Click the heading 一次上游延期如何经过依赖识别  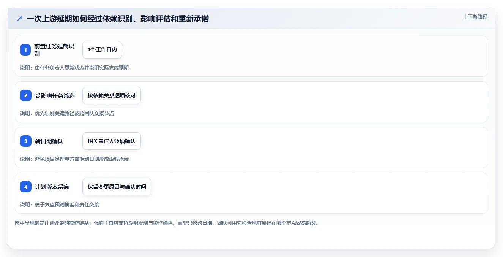coord(118,19)
